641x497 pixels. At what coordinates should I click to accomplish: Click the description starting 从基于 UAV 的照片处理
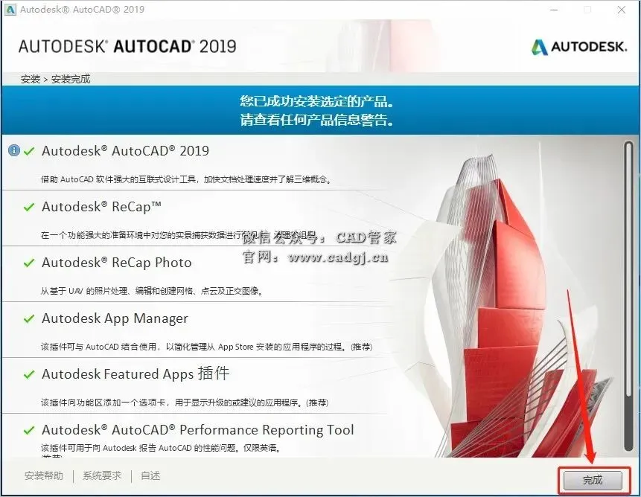click(152, 291)
